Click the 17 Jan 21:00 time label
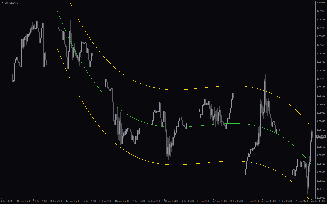This screenshot has height=204, width=327. (x=155, y=201)
